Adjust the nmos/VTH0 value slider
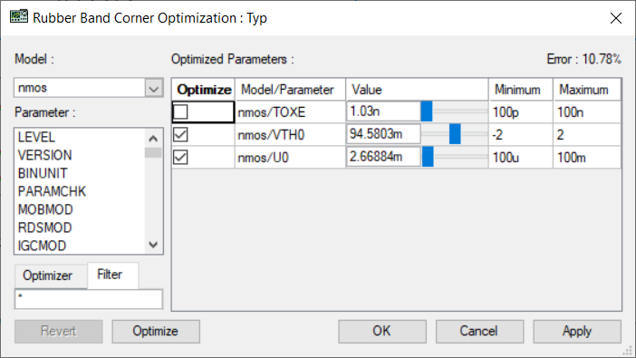 click(x=455, y=134)
